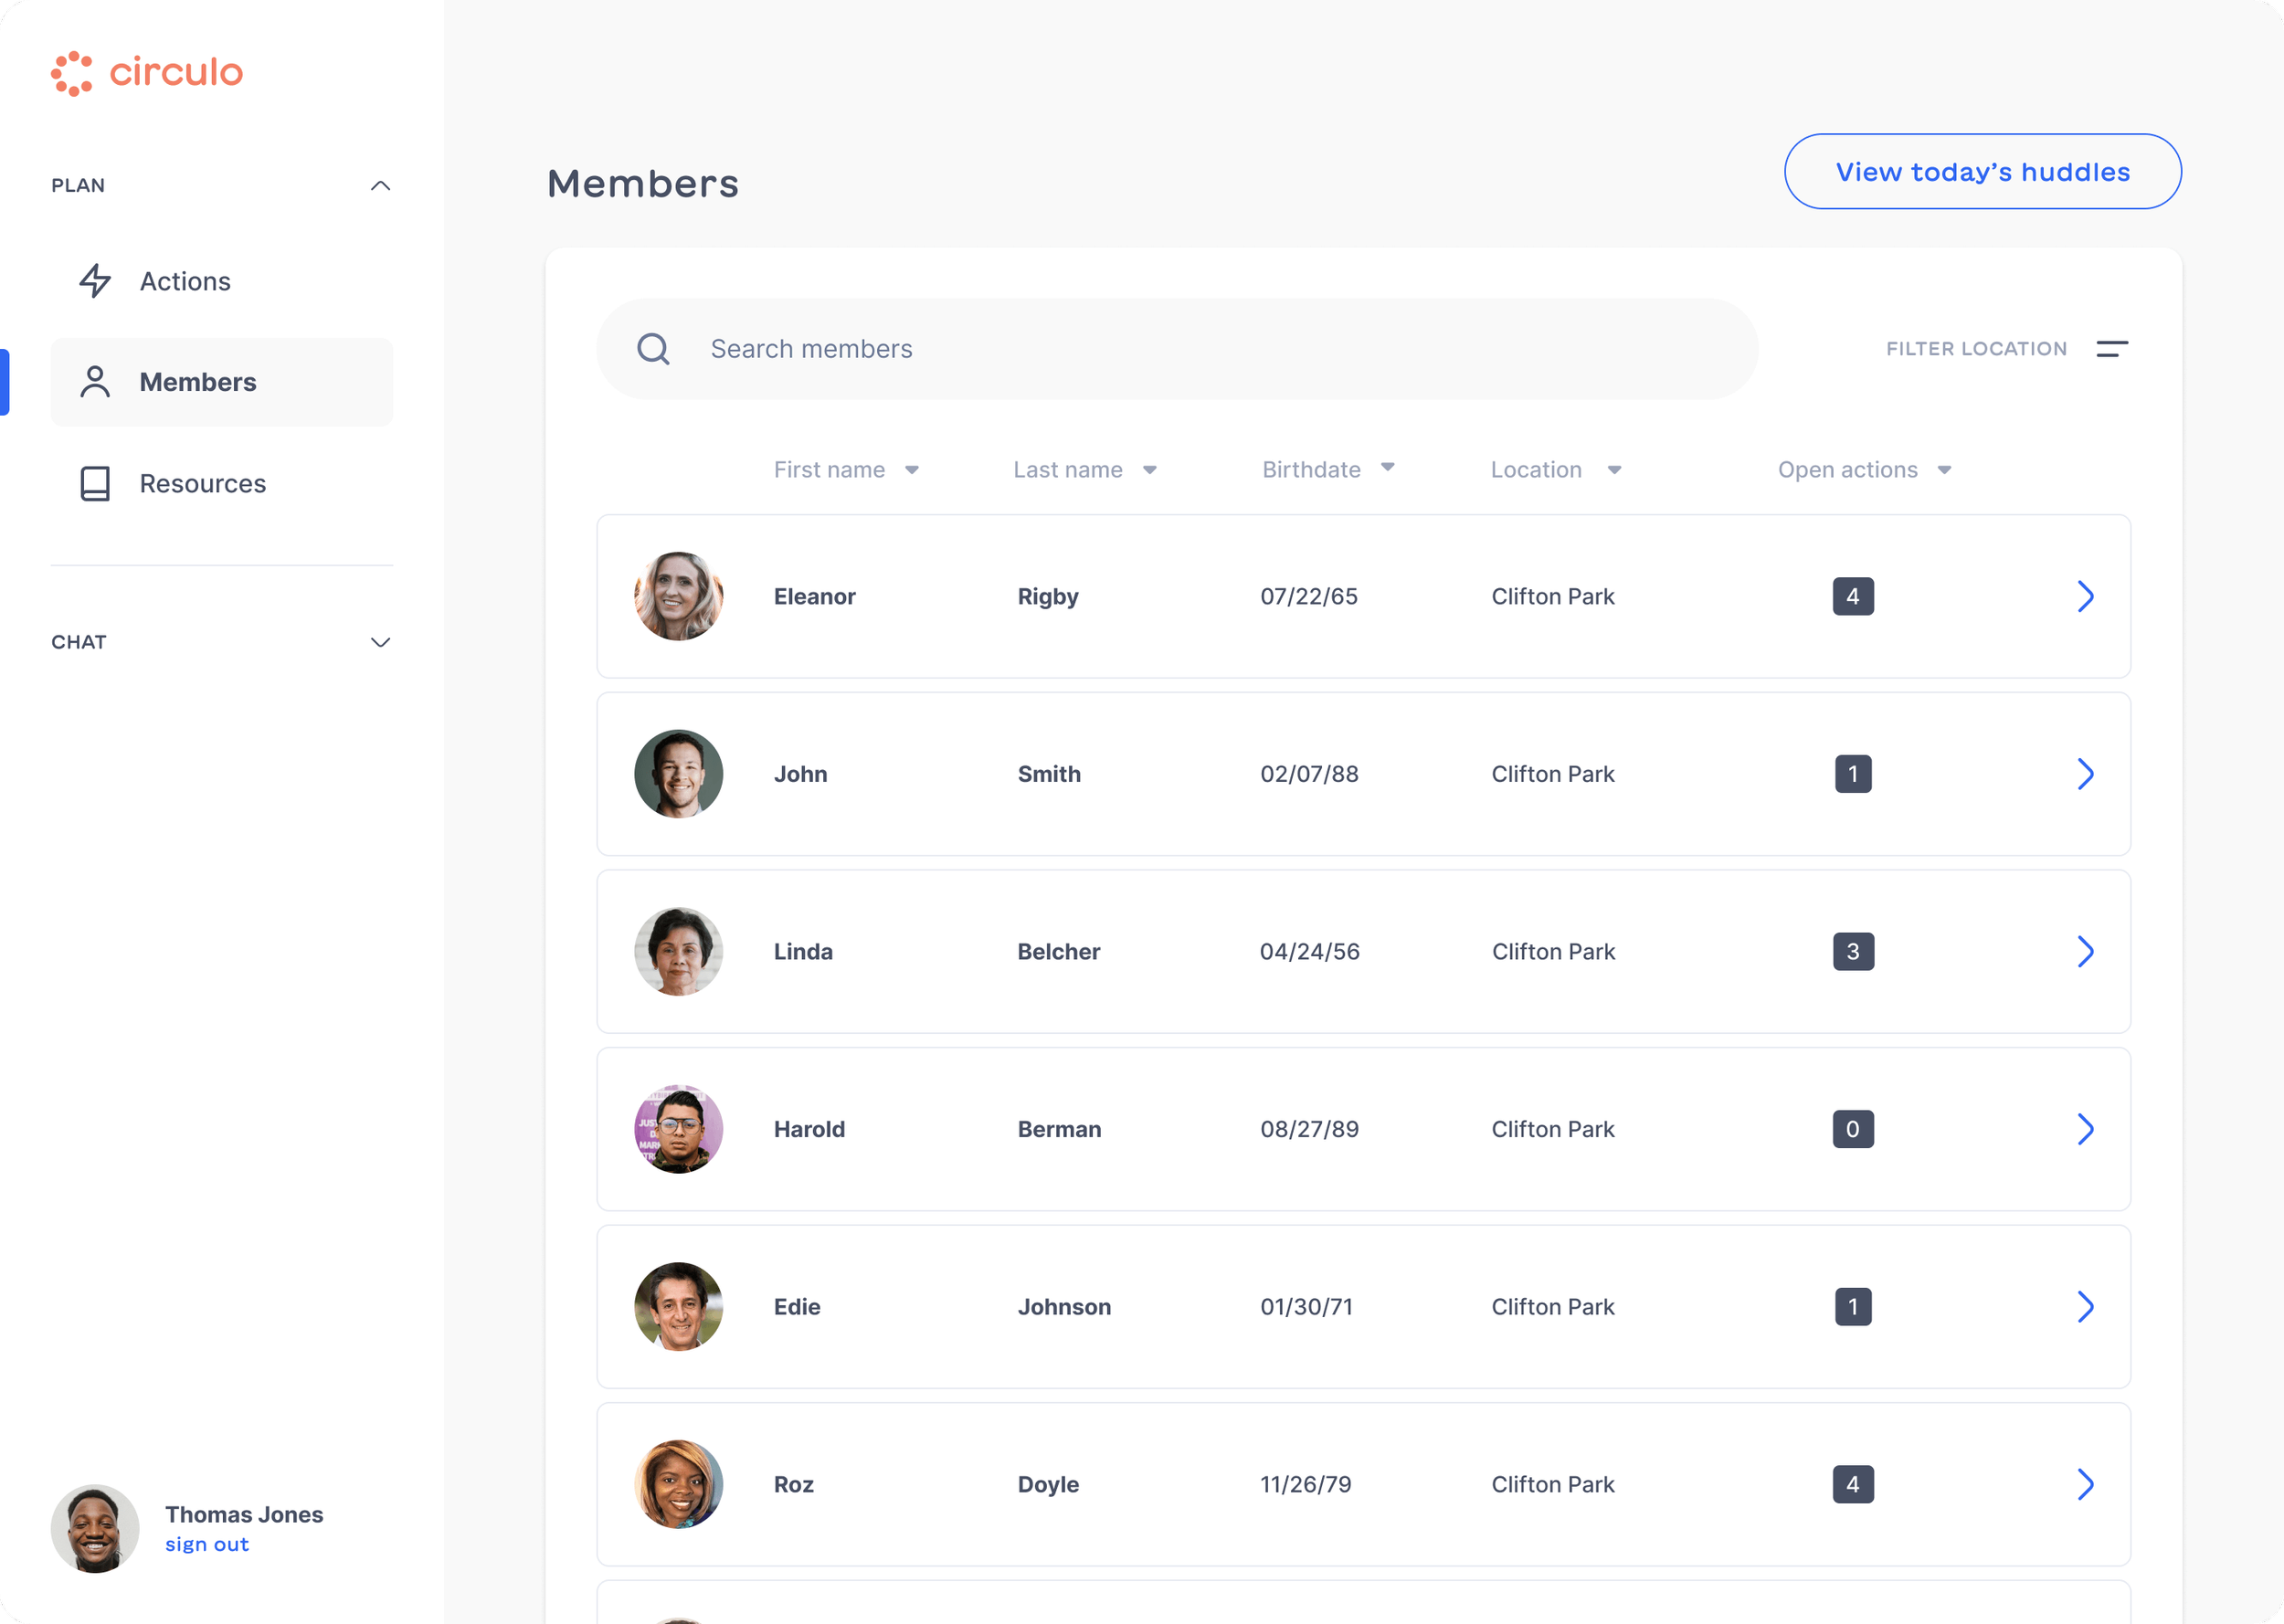The image size is (2284, 1624).
Task: Click the circulo logo
Action: coord(146,72)
